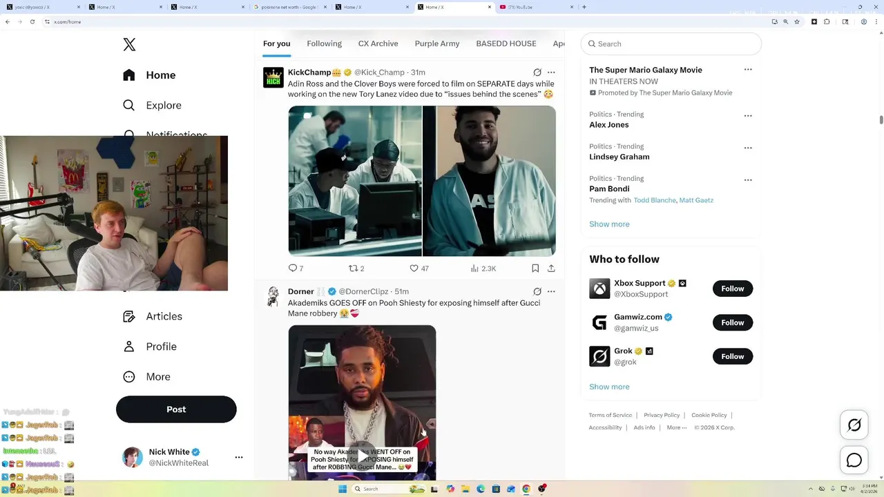Viewport: 884px width, 497px height.
Task: Open Gamwiz.com avatar
Action: [x=599, y=322]
